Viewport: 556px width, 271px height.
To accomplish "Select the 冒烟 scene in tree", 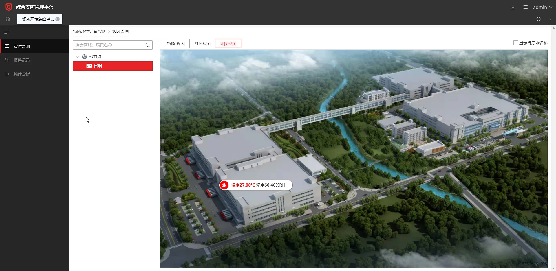I will click(x=98, y=66).
